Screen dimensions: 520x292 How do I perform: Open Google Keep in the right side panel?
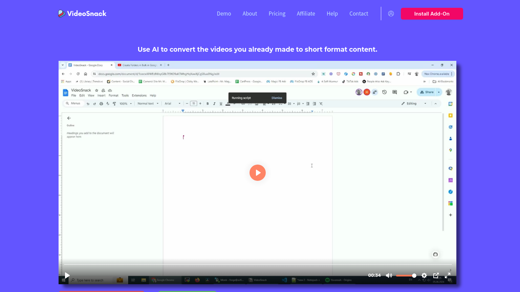coord(450,115)
